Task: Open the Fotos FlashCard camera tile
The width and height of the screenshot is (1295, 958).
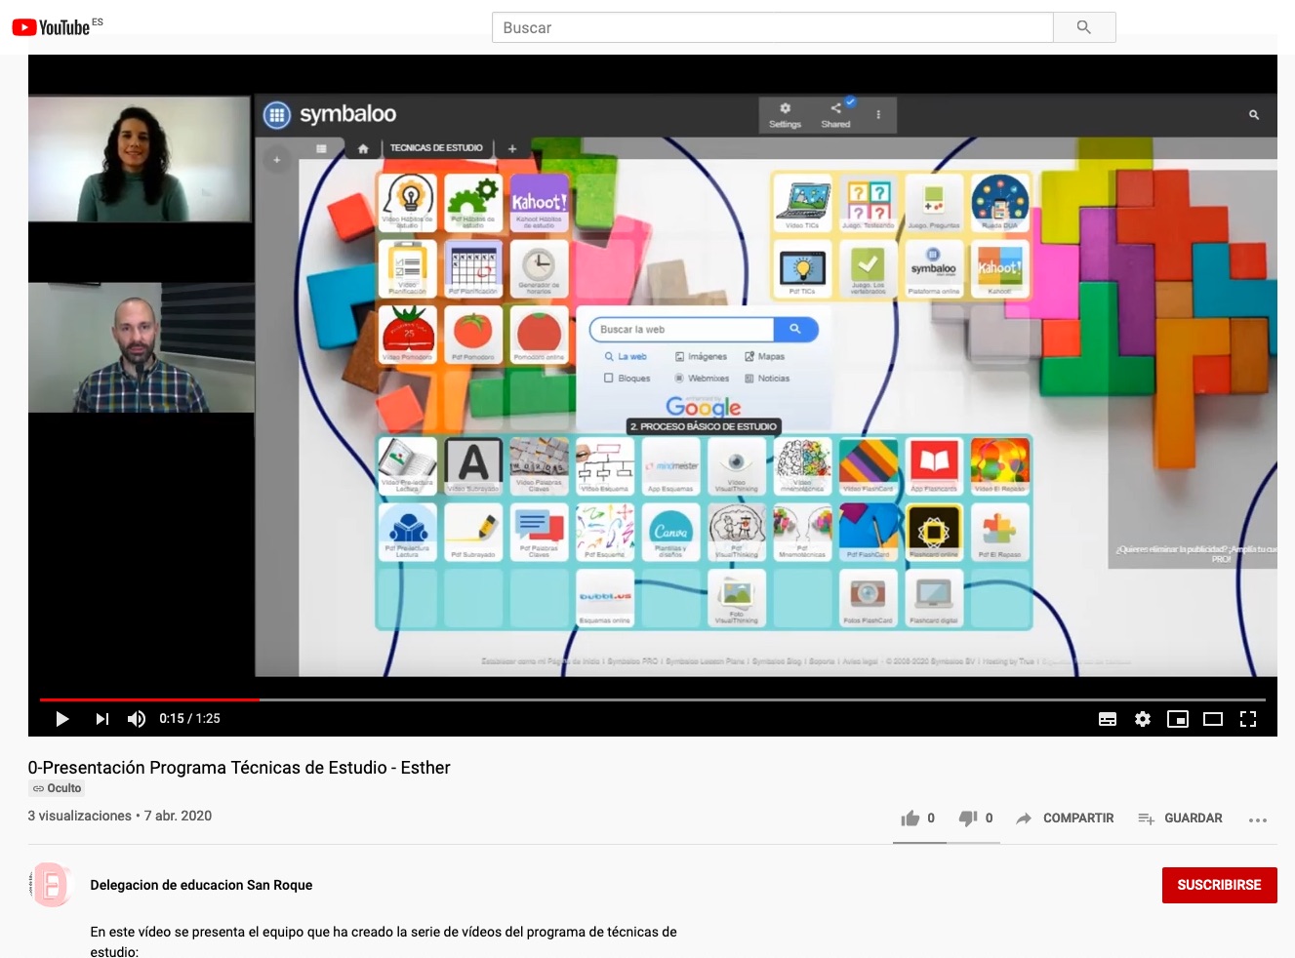Action: click(869, 598)
